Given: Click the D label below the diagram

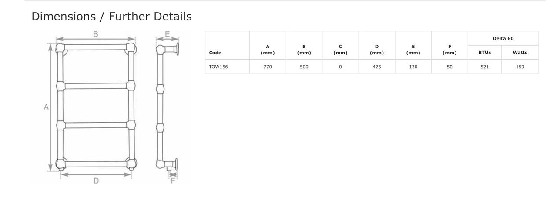Looking at the screenshot, I should 96,180.
